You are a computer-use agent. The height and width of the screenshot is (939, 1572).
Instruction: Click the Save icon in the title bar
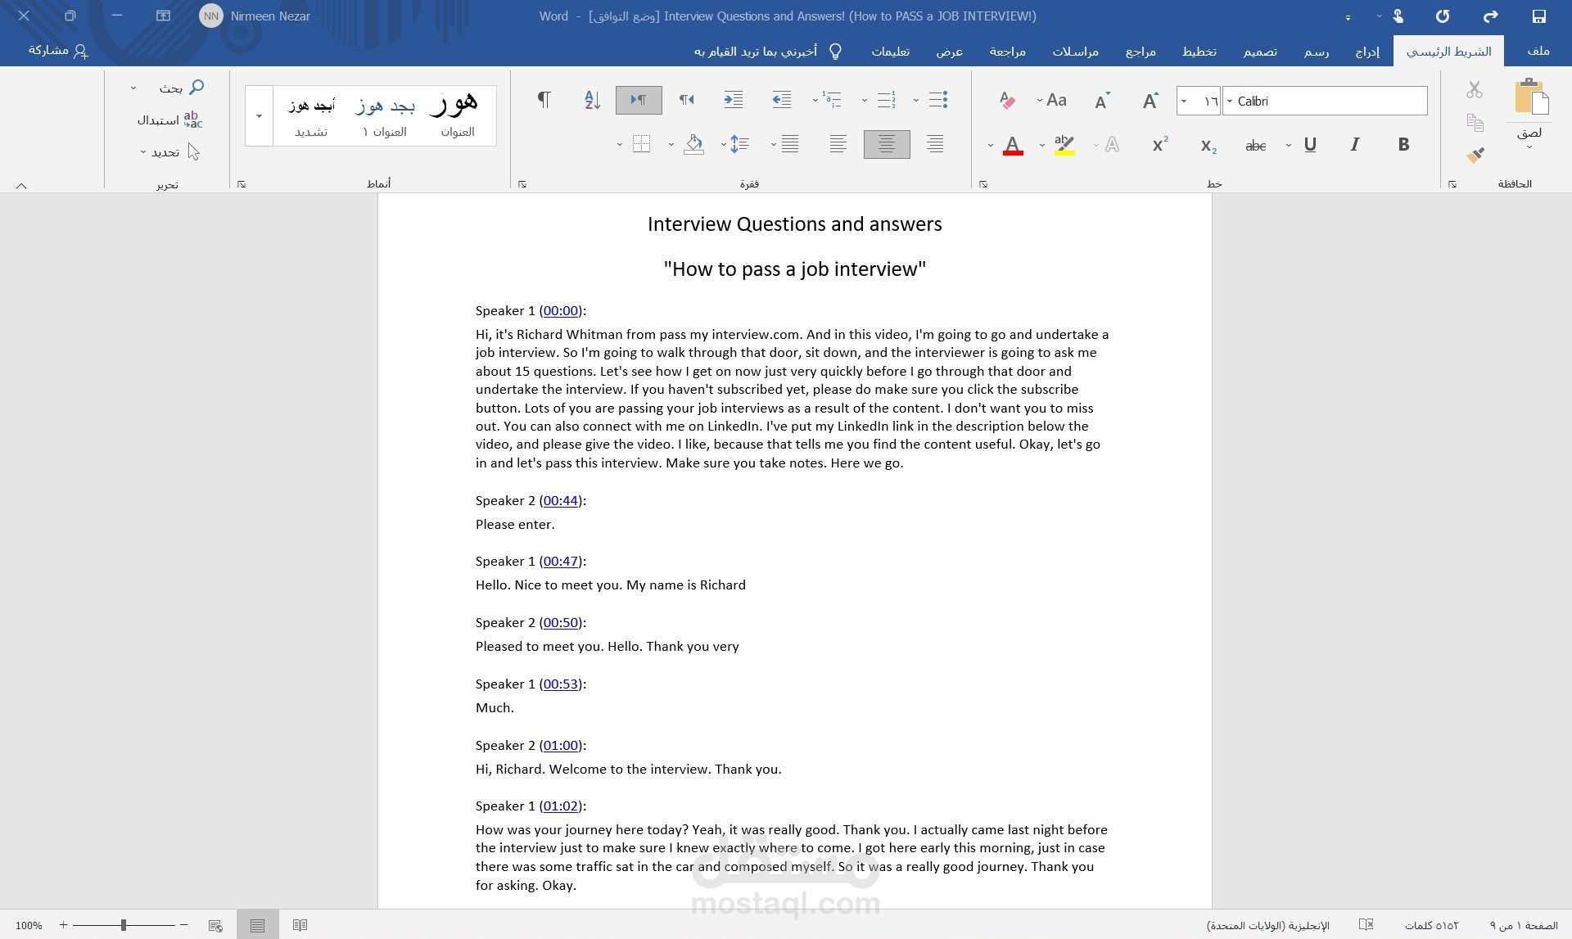(x=1538, y=16)
